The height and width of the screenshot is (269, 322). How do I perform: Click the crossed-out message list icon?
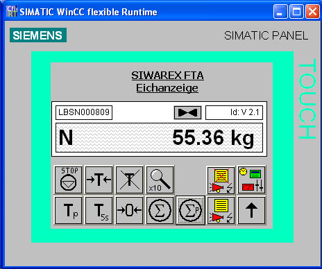tap(221, 180)
